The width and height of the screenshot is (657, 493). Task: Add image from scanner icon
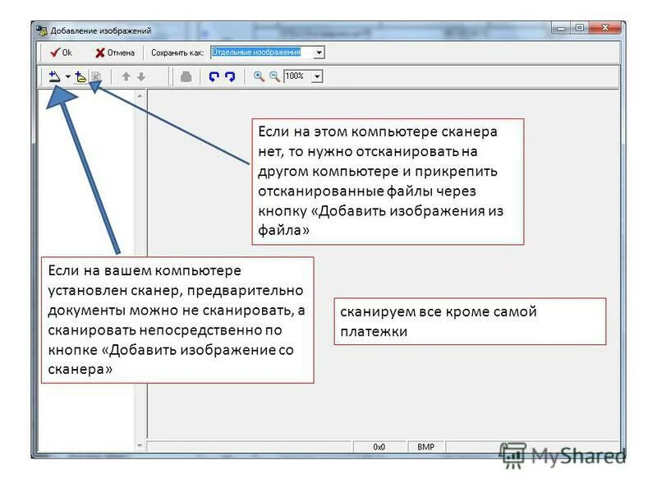coord(54,76)
